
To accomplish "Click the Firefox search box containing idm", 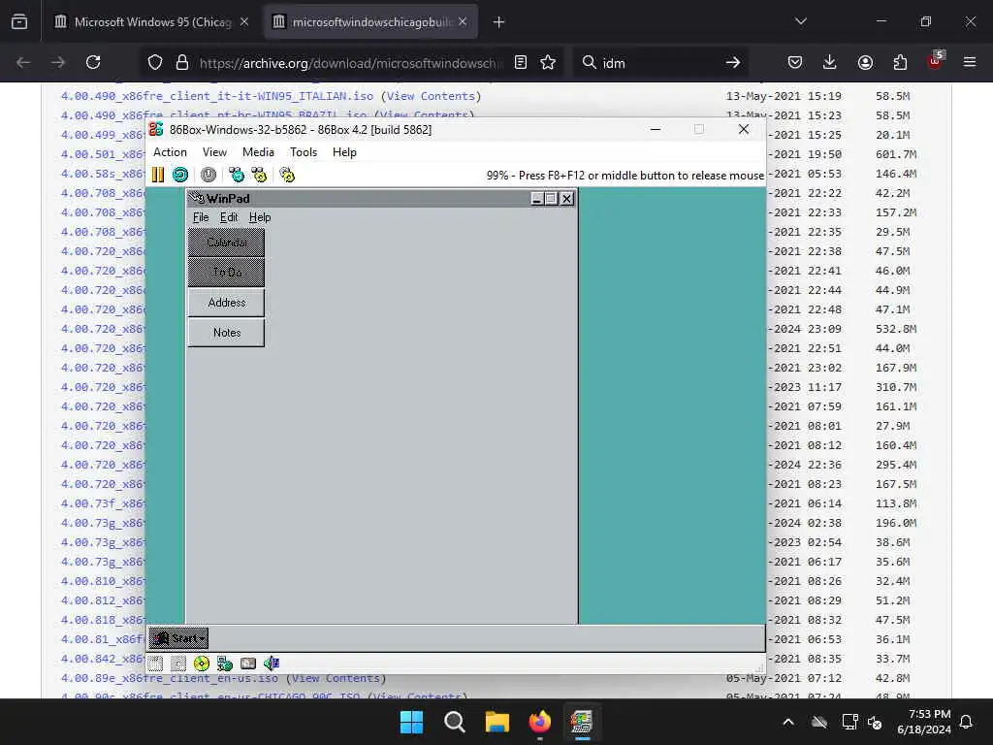I will [658, 63].
